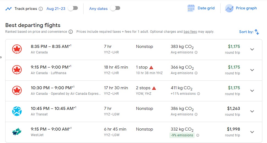Click the 18 hr 45 min duration
The width and height of the screenshot is (267, 143).
tap(116, 67)
